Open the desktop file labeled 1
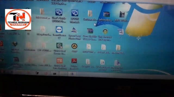 [120, 32]
